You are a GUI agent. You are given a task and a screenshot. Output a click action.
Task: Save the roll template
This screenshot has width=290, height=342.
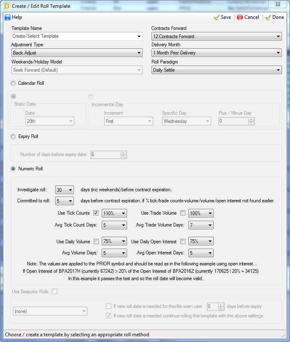point(222,18)
